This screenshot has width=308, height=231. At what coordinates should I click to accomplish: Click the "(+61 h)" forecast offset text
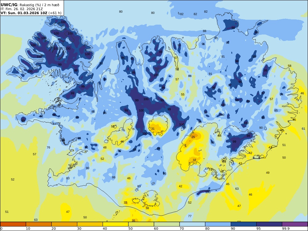tap(55, 13)
